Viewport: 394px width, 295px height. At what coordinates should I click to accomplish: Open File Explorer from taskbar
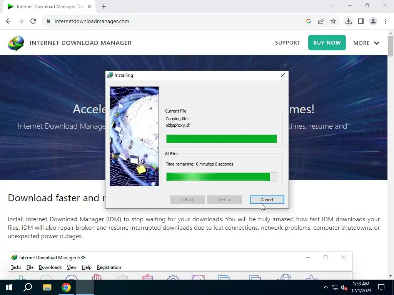click(x=47, y=287)
